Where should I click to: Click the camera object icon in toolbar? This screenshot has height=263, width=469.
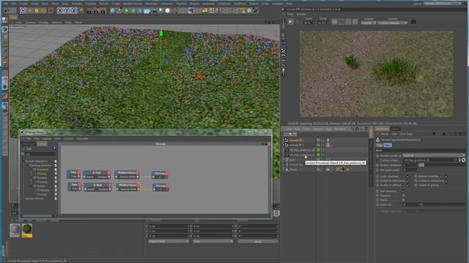[154, 11]
